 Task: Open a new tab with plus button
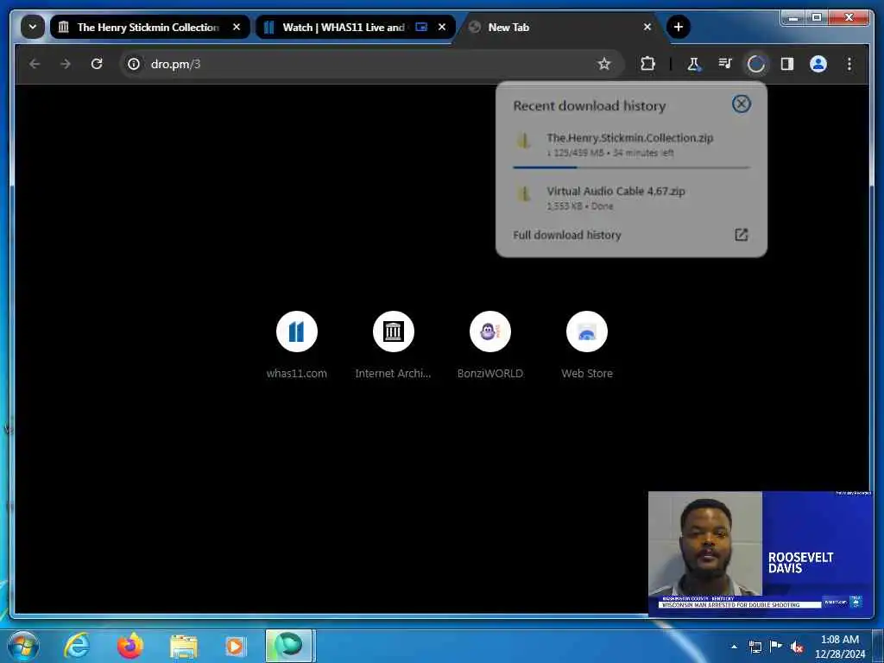pos(679,27)
